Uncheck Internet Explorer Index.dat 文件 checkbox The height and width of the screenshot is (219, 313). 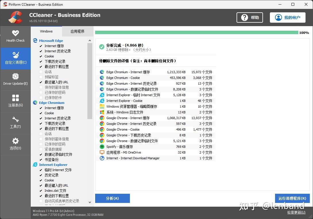pyautogui.click(x=41, y=191)
